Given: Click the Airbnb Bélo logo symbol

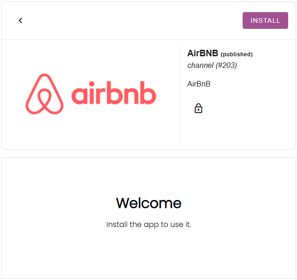Looking at the screenshot, I should pyautogui.click(x=44, y=94).
